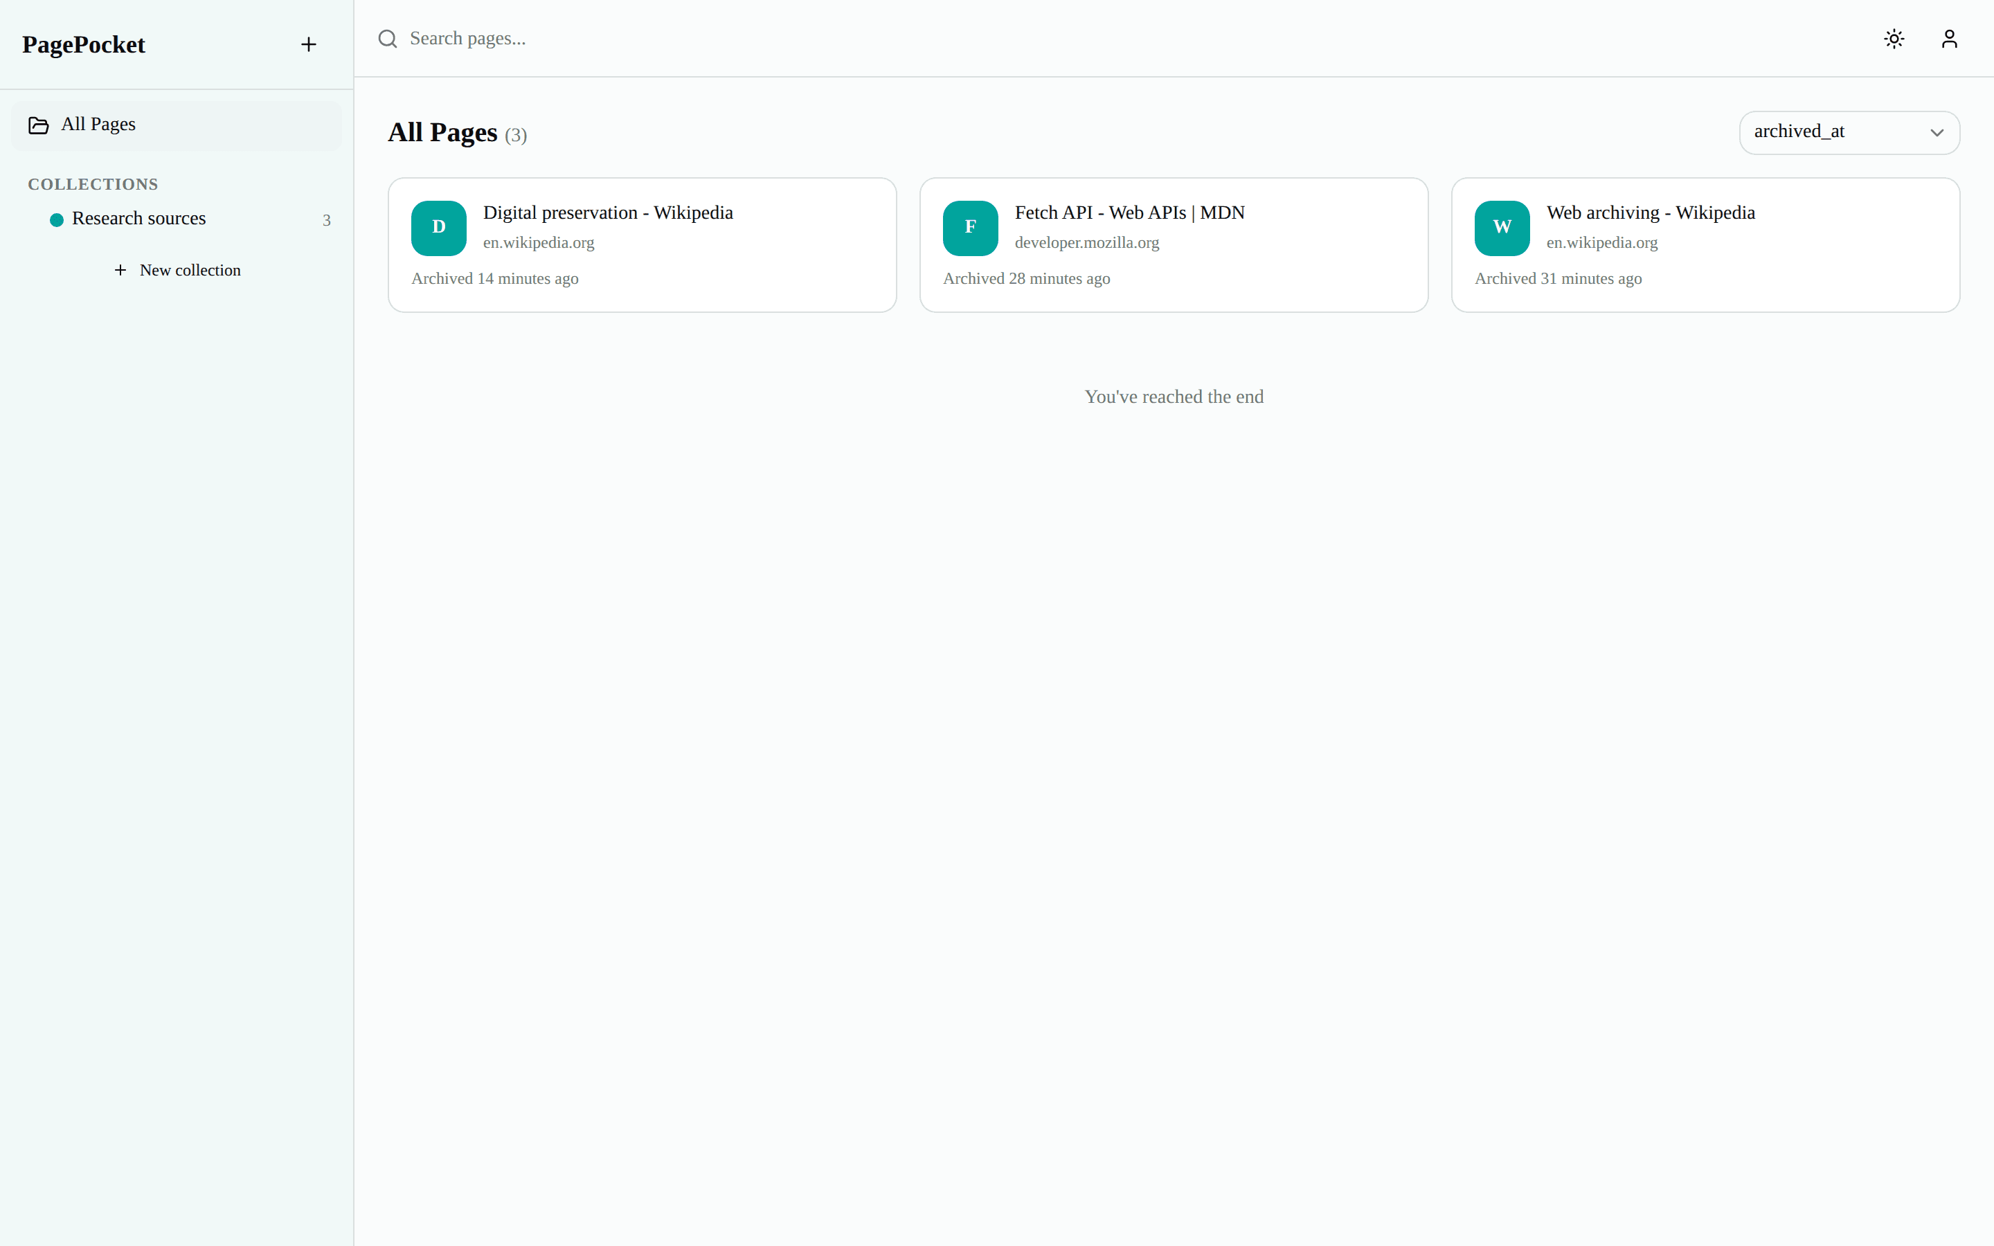The width and height of the screenshot is (1994, 1246).
Task: Click the PagePocket logo title
Action: [83, 44]
